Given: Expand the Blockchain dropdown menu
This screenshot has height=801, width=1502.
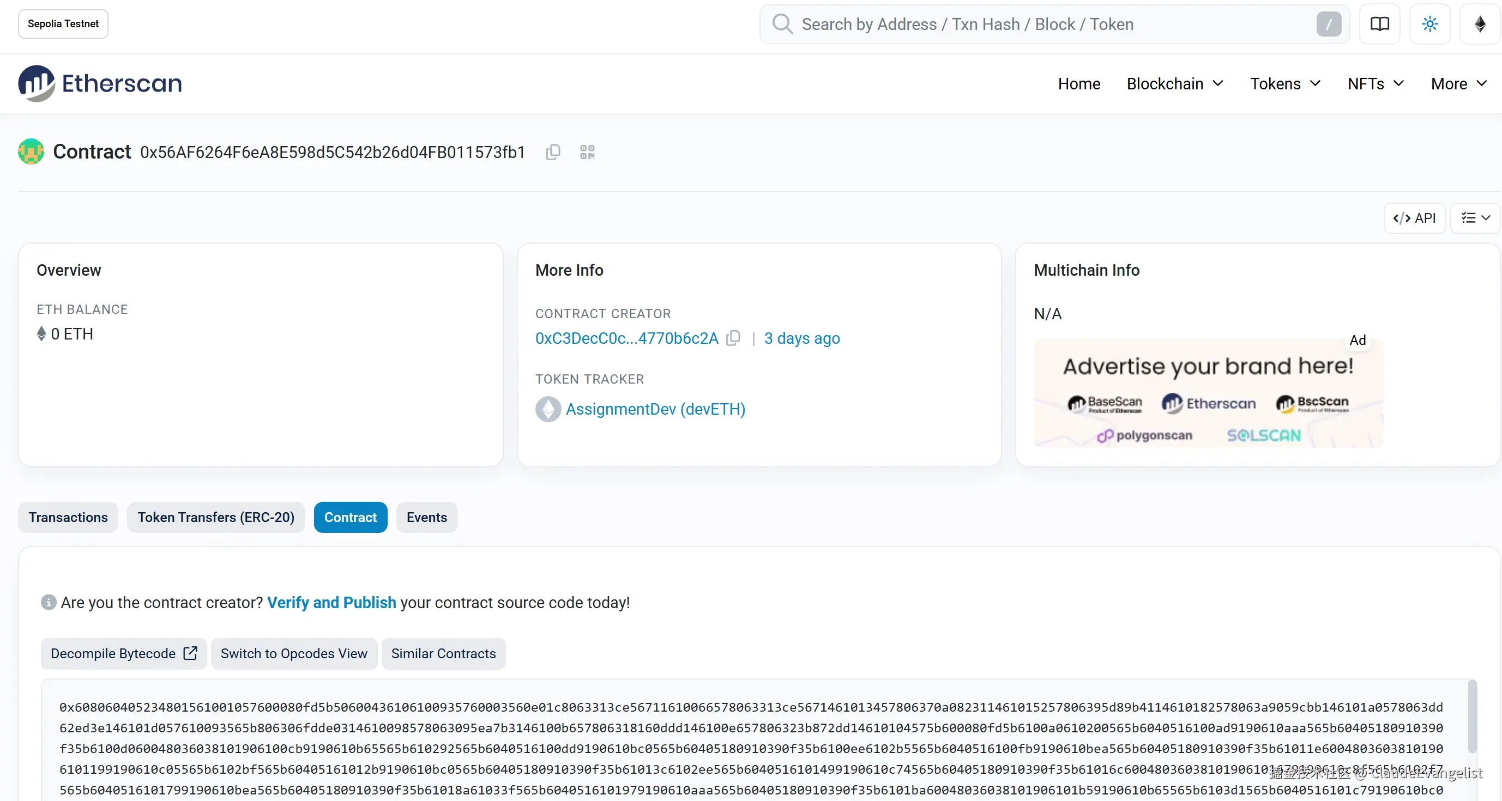Looking at the screenshot, I should tap(1174, 84).
